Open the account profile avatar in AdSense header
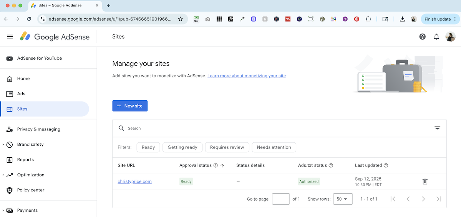461x217 pixels. click(x=450, y=37)
